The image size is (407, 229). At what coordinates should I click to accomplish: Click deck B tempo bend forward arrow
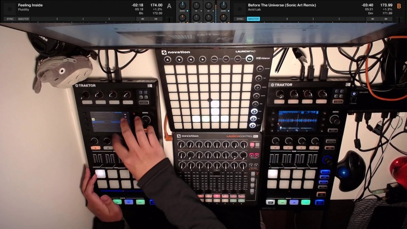coord(386,19)
